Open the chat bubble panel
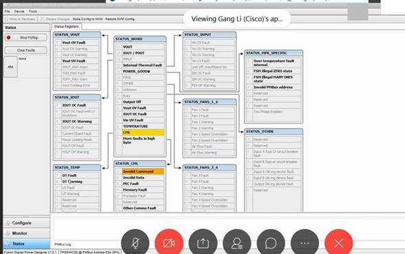This screenshot has height=254, width=405. [271, 243]
